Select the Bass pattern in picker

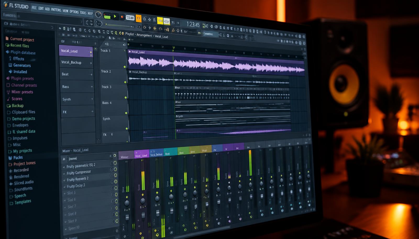pyautogui.click(x=77, y=87)
